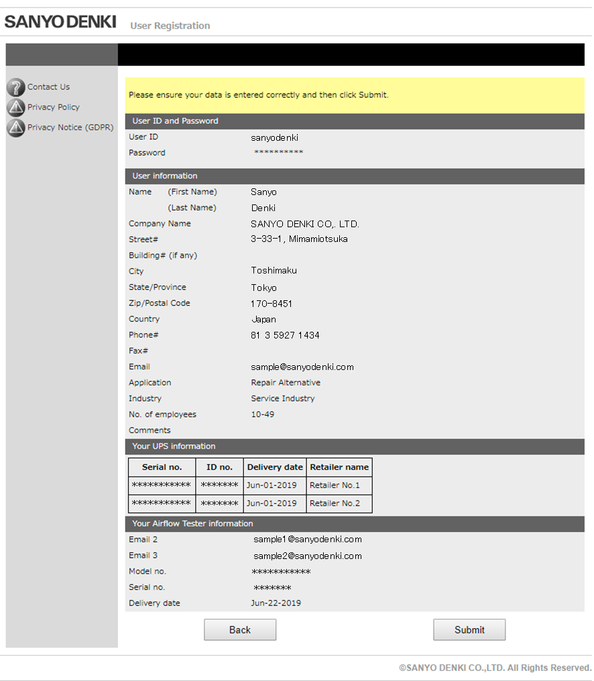The height and width of the screenshot is (681, 594).
Task: Click Your Airflow Tester information header
Action: [x=355, y=523]
